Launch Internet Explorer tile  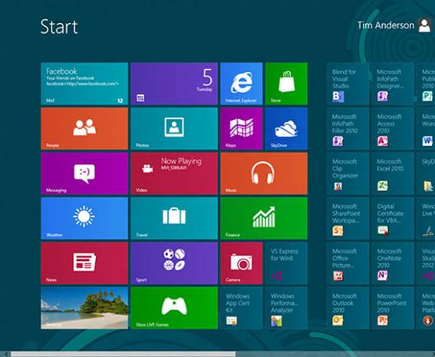coord(242,84)
